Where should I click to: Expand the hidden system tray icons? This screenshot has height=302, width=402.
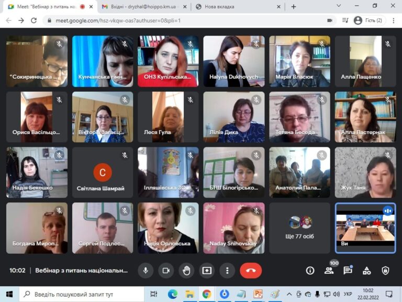pyautogui.click(x=289, y=294)
